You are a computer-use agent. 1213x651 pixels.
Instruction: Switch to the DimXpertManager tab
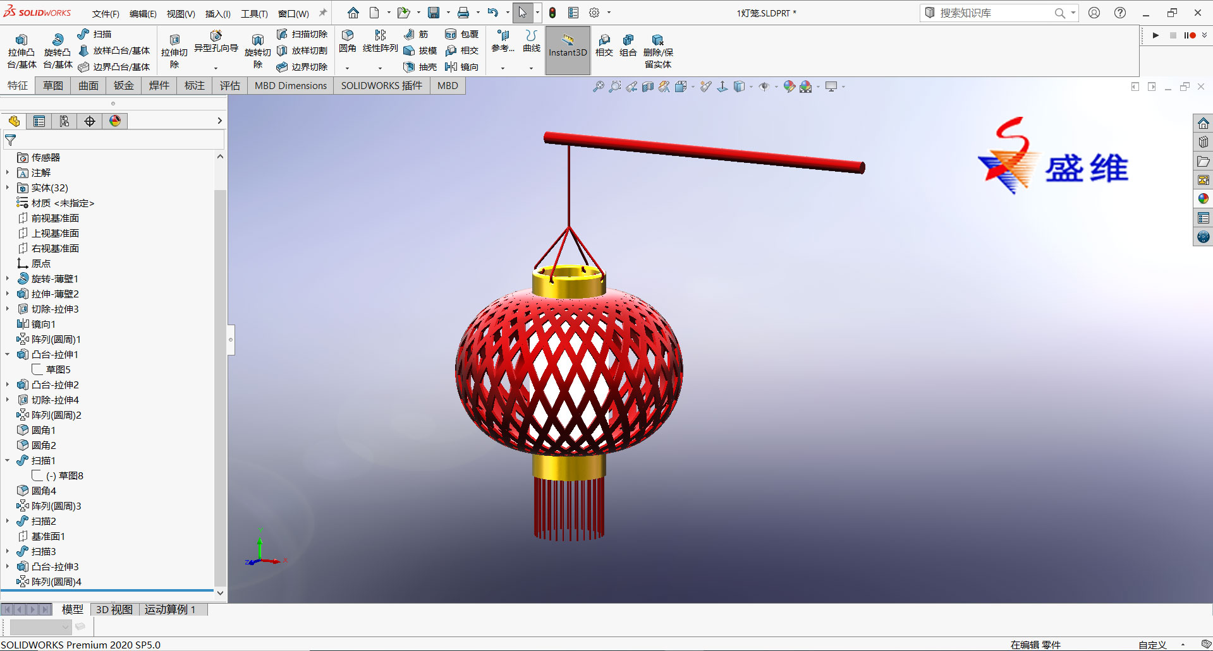point(90,121)
